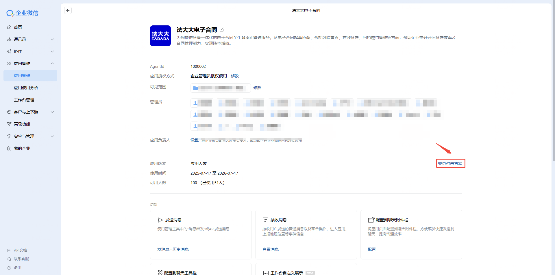The height and width of the screenshot is (275, 555).
Task: Click the 首页 house icon
Action: (9, 27)
